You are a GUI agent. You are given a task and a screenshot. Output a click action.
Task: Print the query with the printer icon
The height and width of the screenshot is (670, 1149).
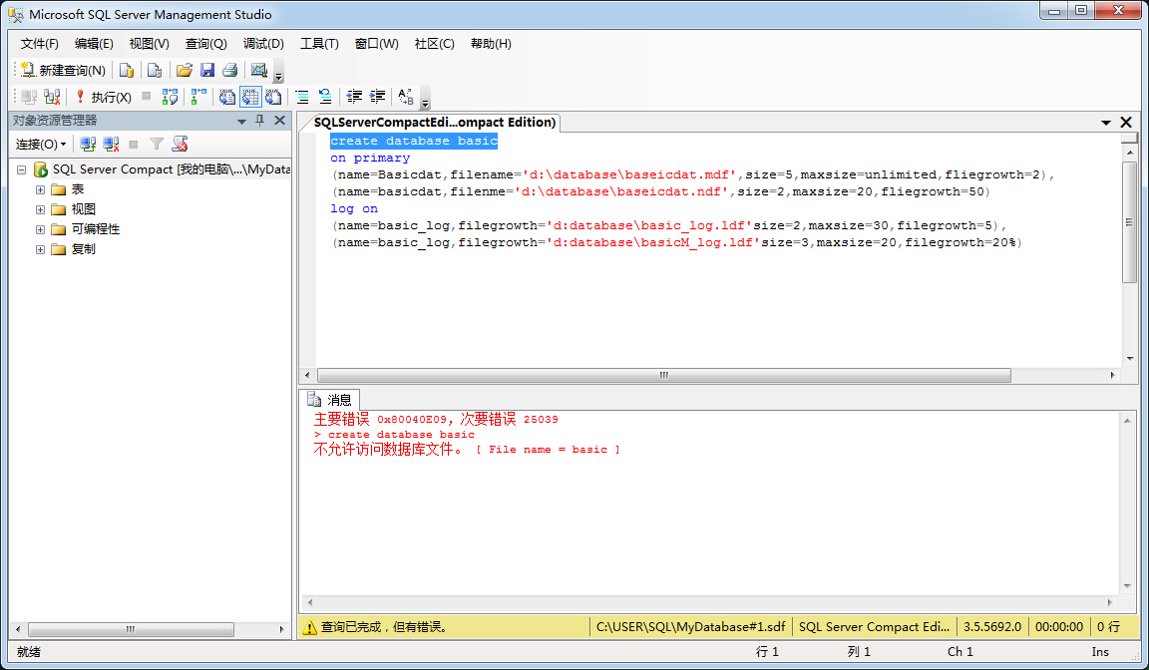tap(230, 71)
